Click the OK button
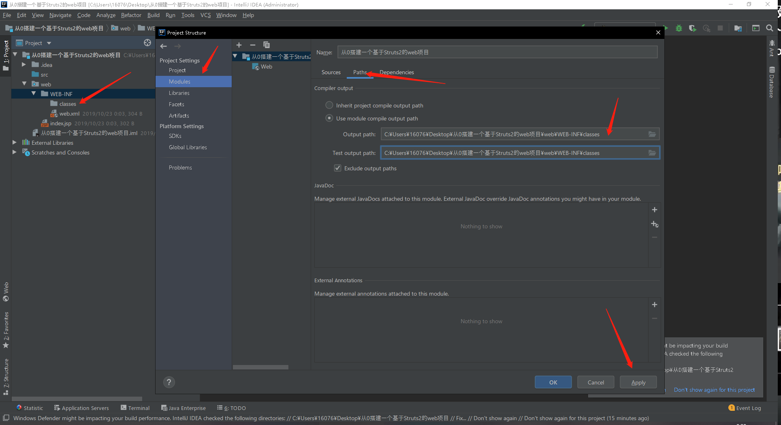This screenshot has width=781, height=425. coord(553,382)
